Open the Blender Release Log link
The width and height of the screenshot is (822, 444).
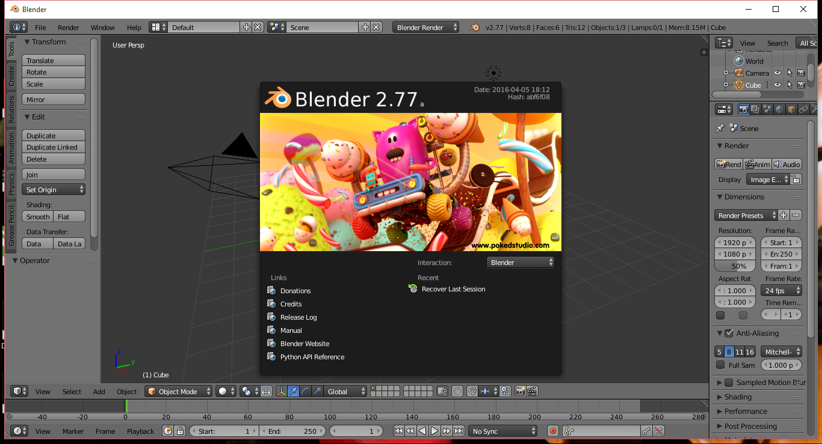(298, 317)
